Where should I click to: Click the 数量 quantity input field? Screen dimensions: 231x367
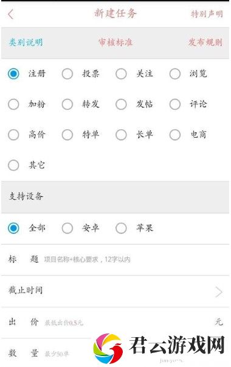(x=67, y=354)
